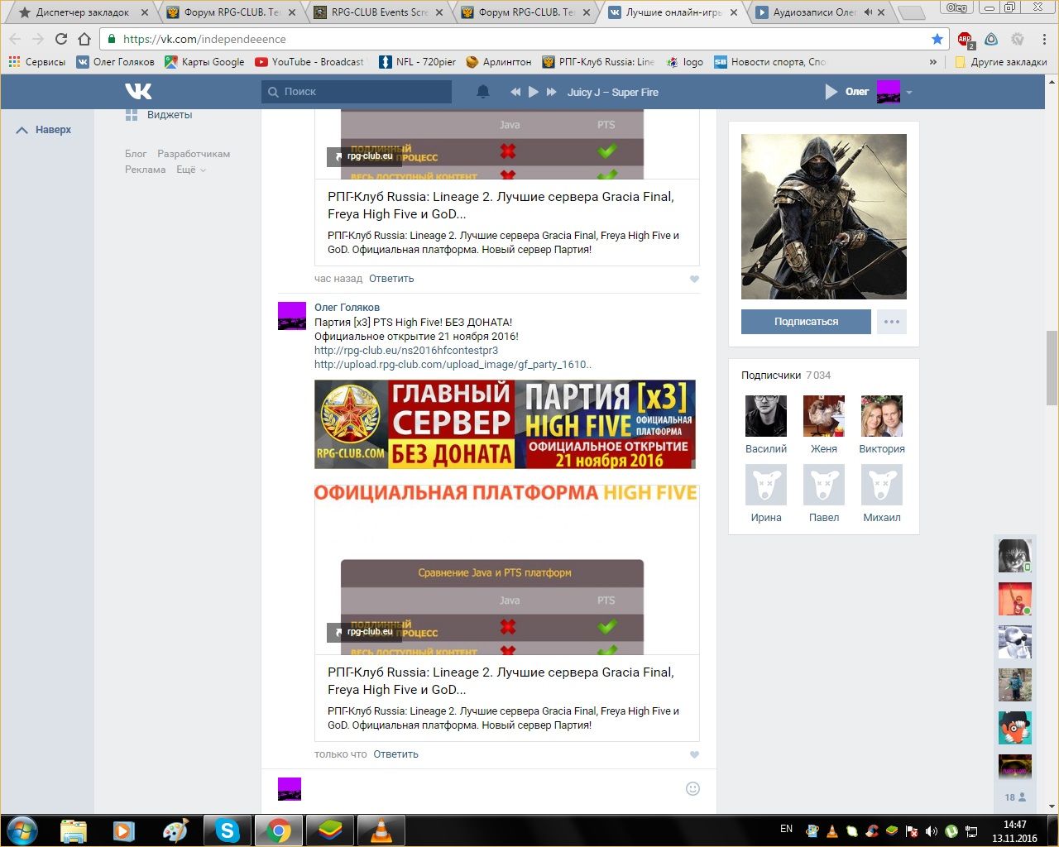Like the час назад post with the heart

click(x=694, y=279)
